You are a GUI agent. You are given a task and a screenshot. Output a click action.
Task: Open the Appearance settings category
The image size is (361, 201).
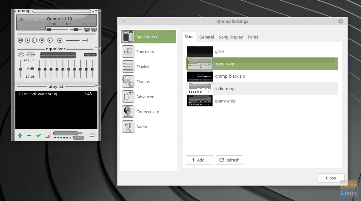pos(149,37)
